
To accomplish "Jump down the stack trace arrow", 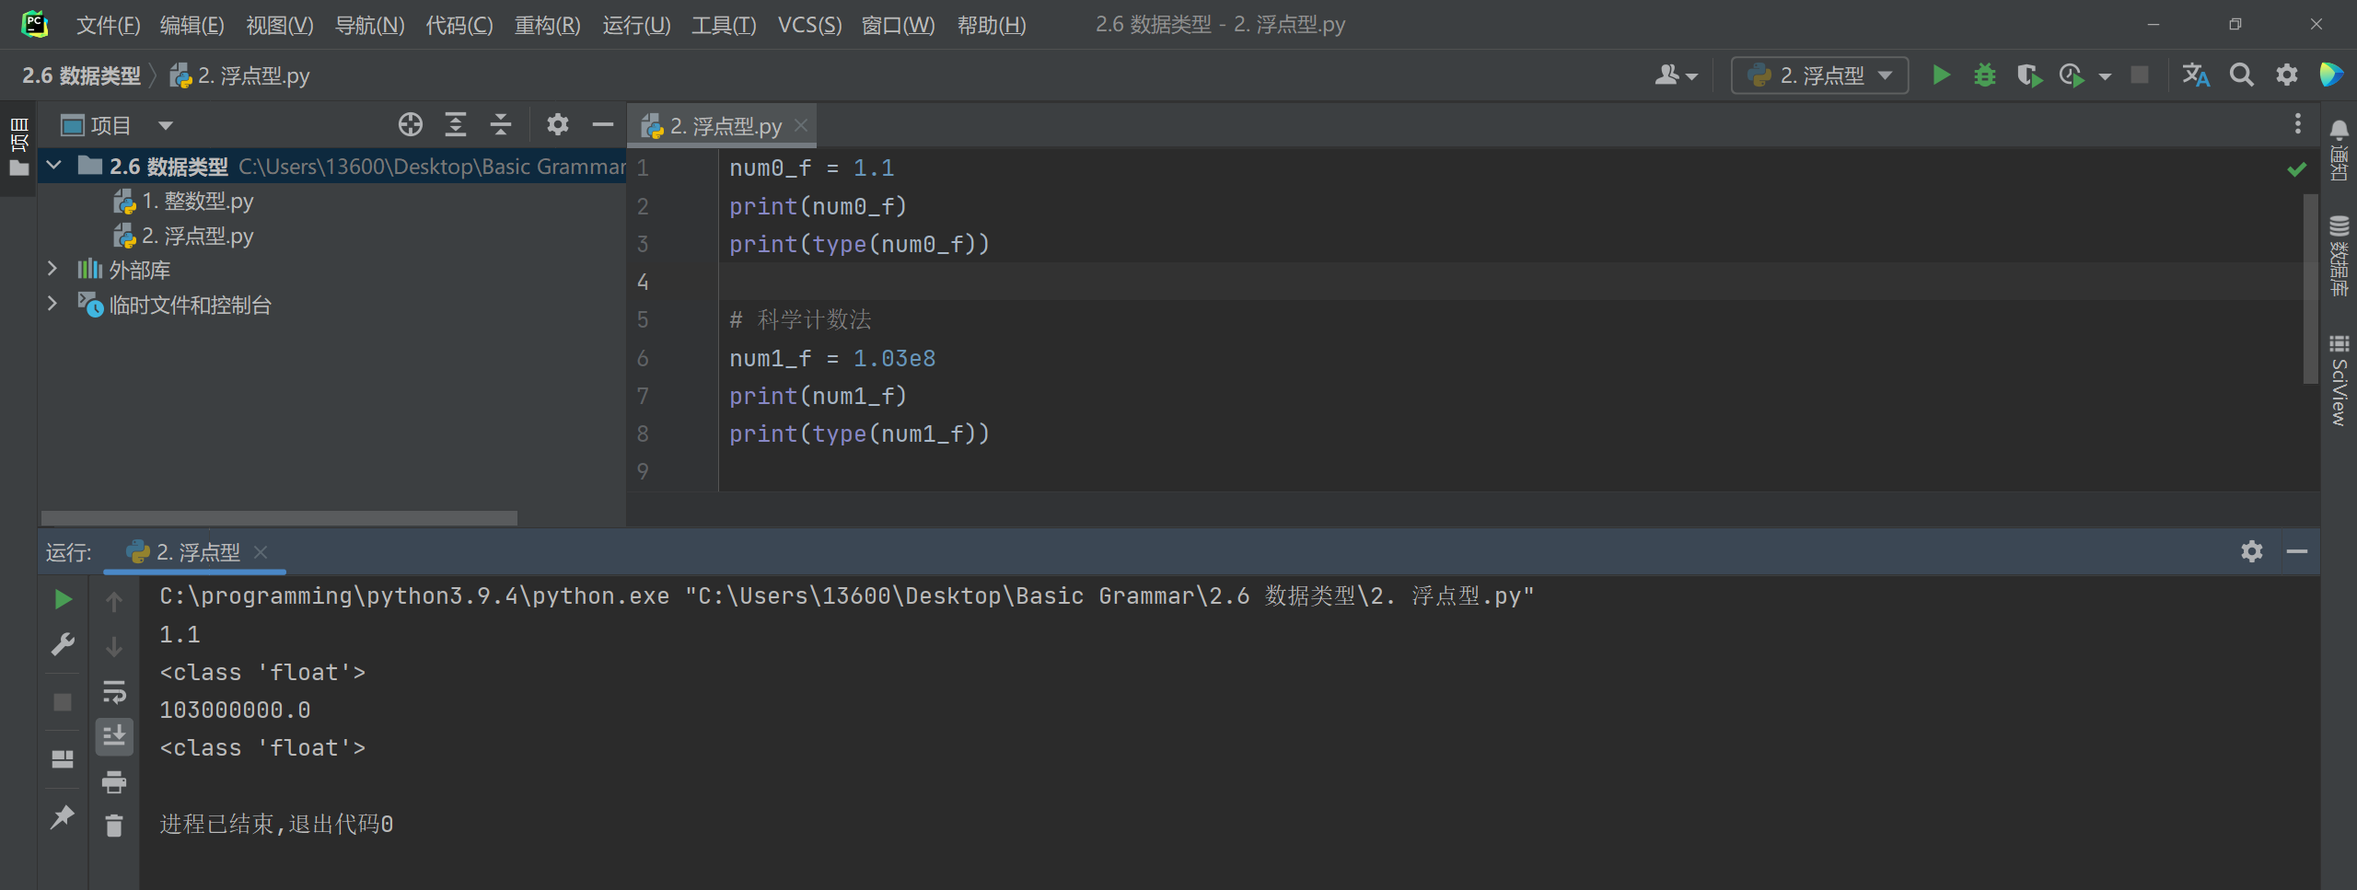I will coord(114,646).
